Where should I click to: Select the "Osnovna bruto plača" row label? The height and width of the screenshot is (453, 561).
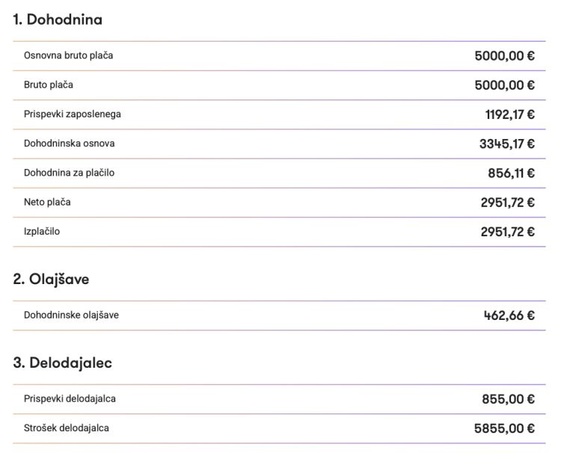click(x=69, y=55)
